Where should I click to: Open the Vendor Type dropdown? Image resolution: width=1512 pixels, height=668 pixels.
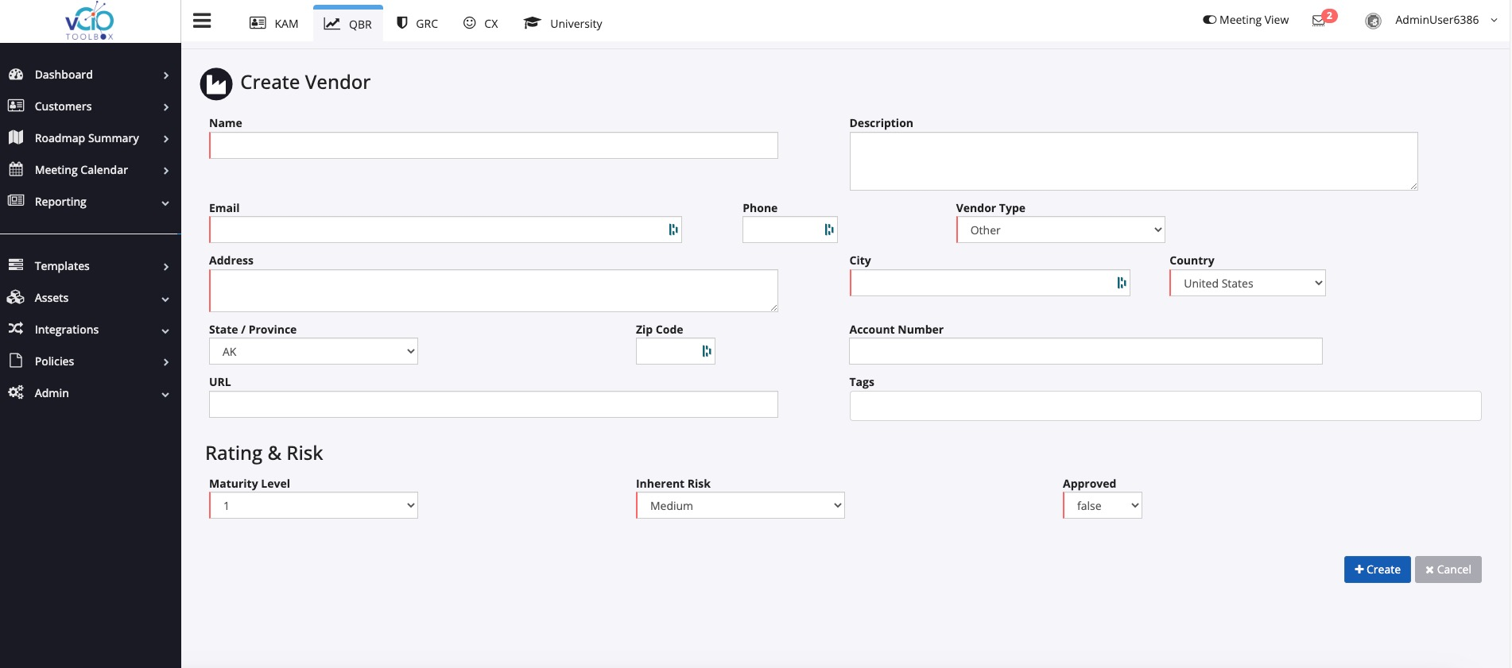coord(1060,230)
